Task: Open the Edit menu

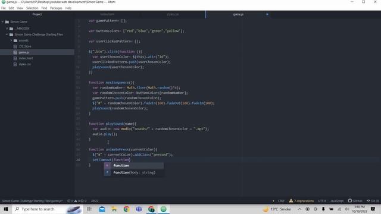Action: 11,8
